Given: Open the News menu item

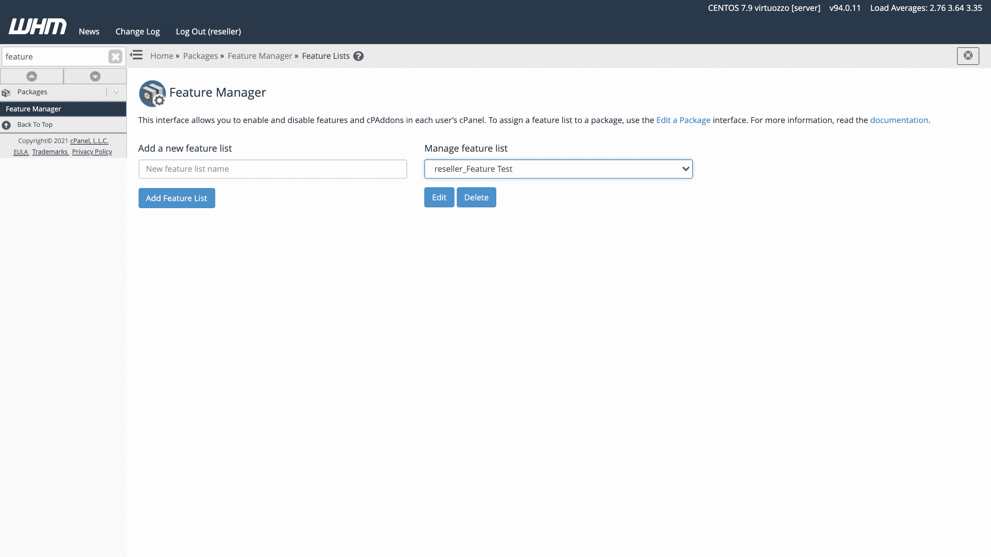Looking at the screenshot, I should [89, 31].
